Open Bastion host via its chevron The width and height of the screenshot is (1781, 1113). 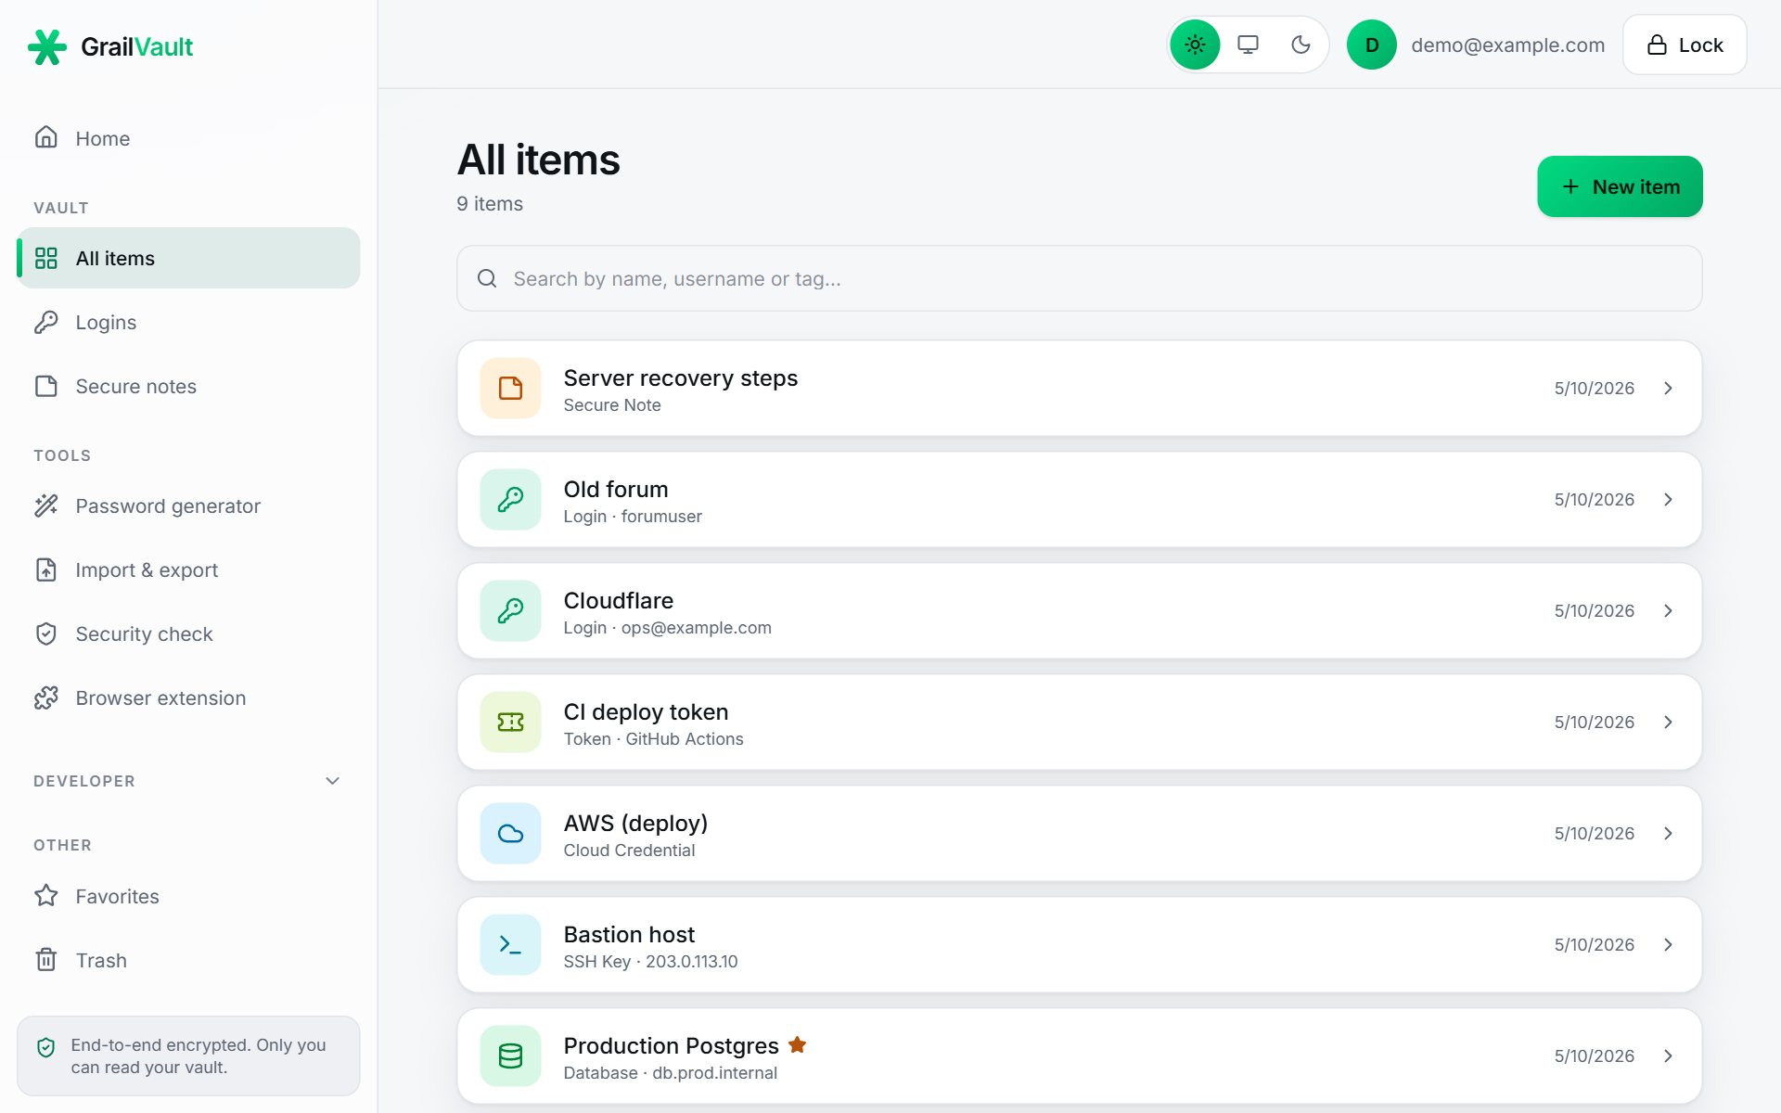pos(1668,944)
